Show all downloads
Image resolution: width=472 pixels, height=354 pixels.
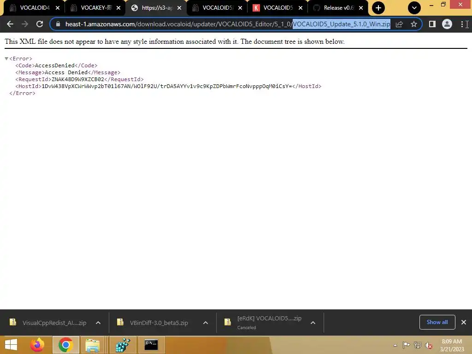point(437,322)
